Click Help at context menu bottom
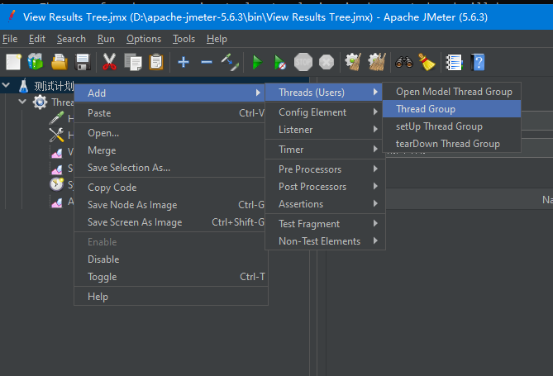This screenshot has width=553, height=376. (x=169, y=297)
